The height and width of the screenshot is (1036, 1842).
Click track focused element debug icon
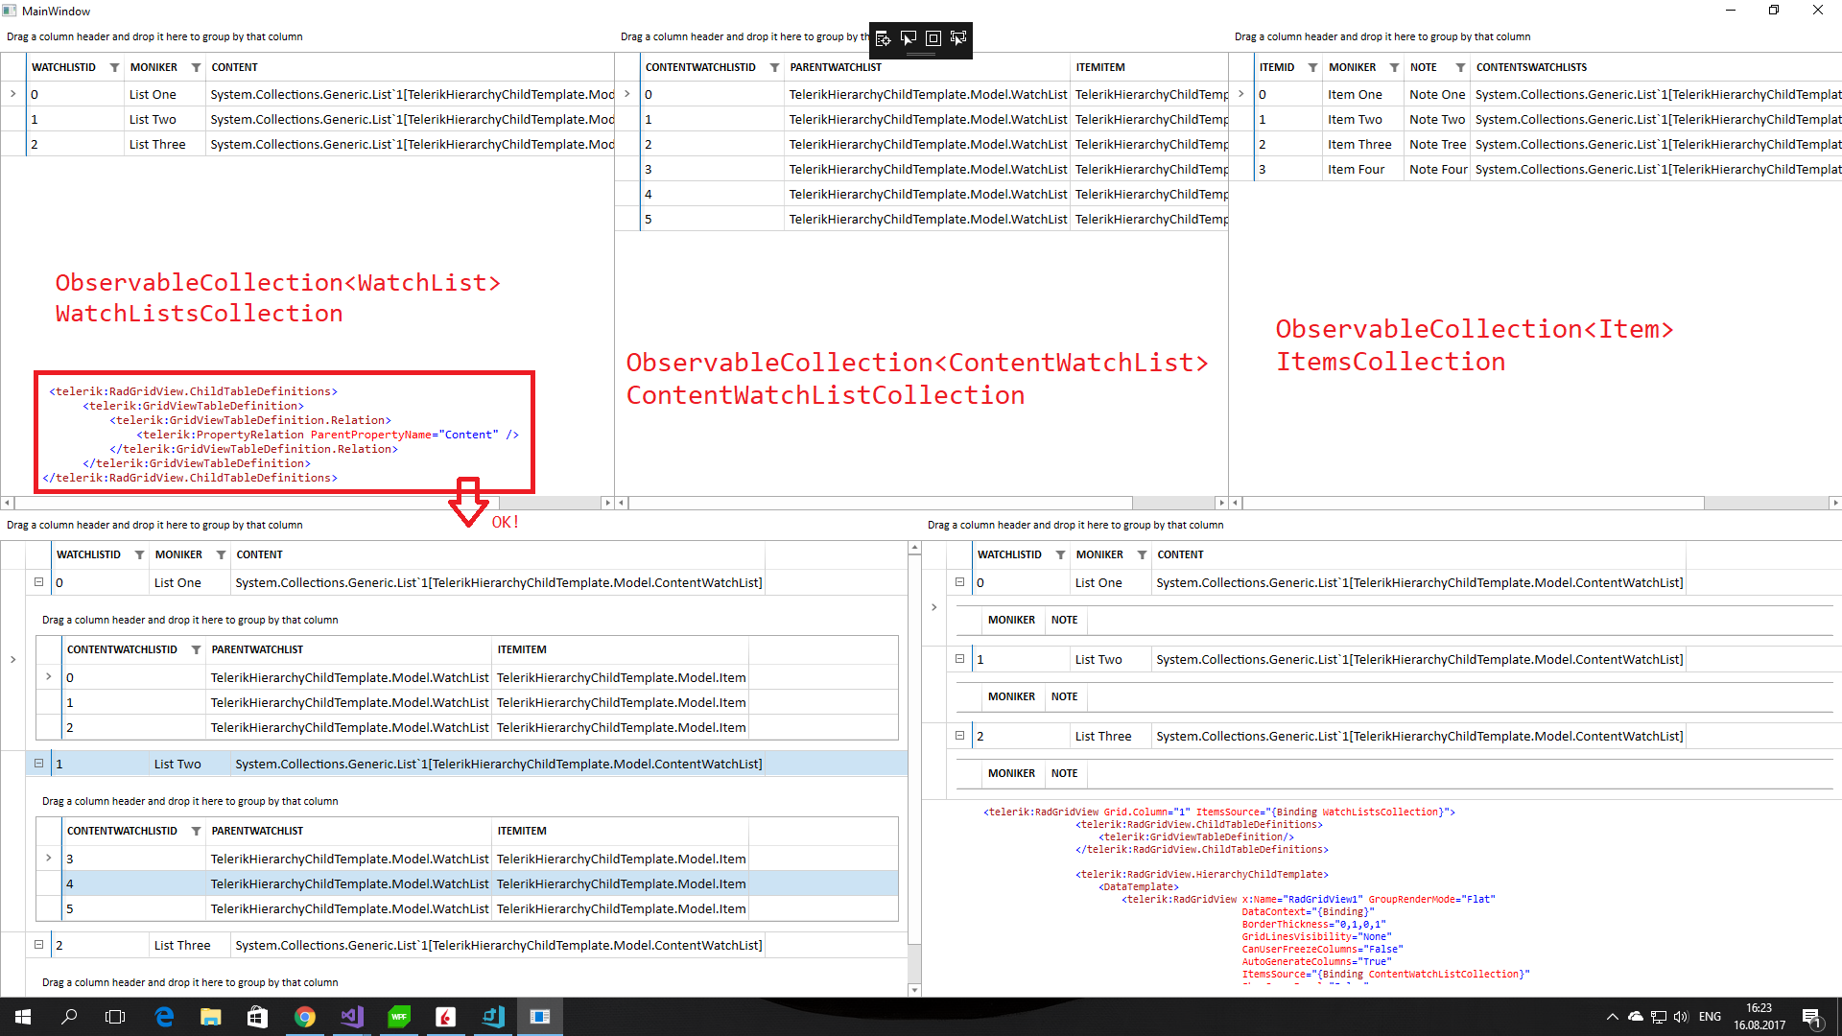pos(957,38)
